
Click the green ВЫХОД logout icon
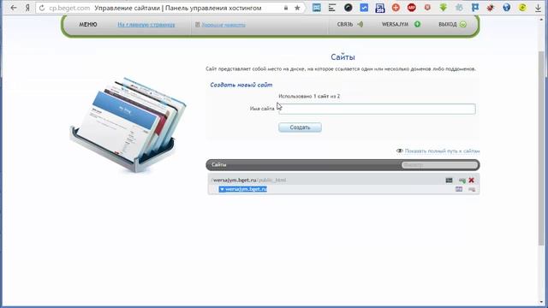(462, 24)
